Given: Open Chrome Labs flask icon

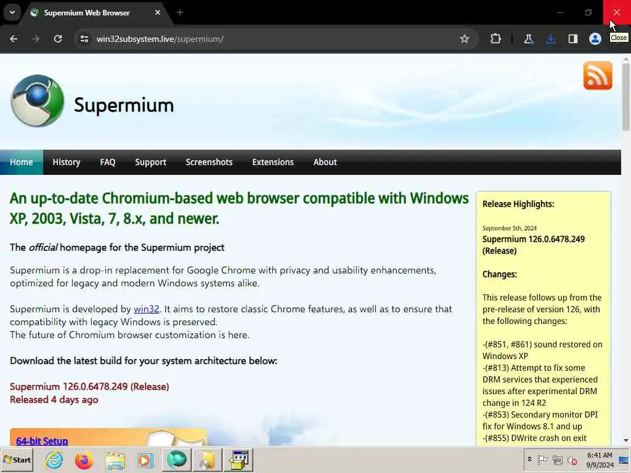Looking at the screenshot, I should pos(528,39).
